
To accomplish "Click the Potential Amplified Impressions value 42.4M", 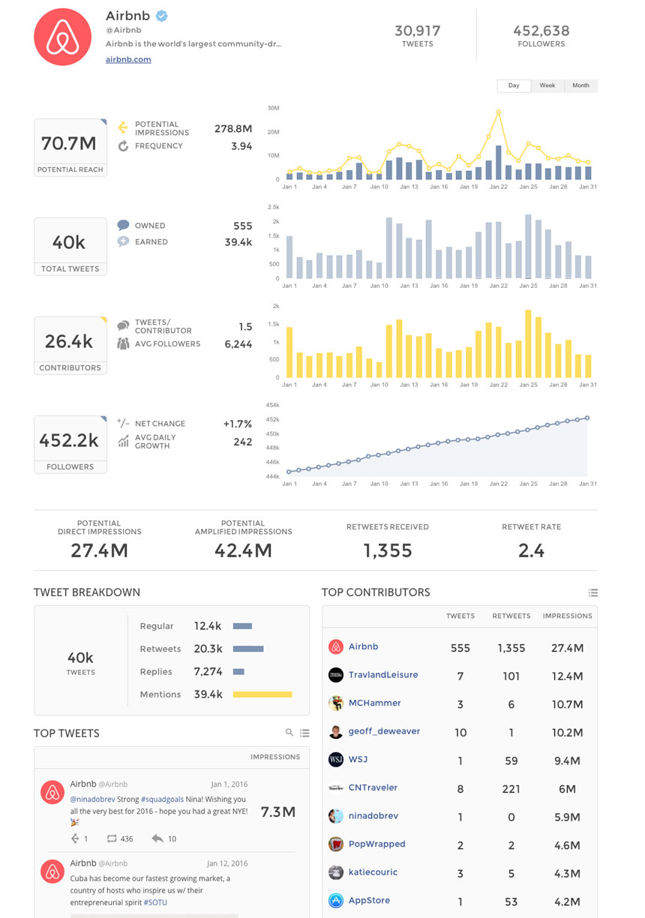I will point(244,550).
